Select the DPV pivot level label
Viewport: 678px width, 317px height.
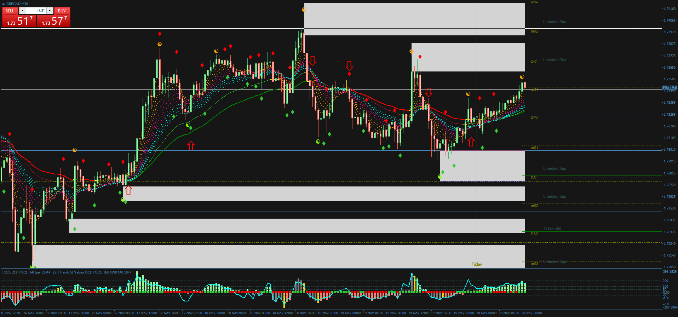click(534, 117)
